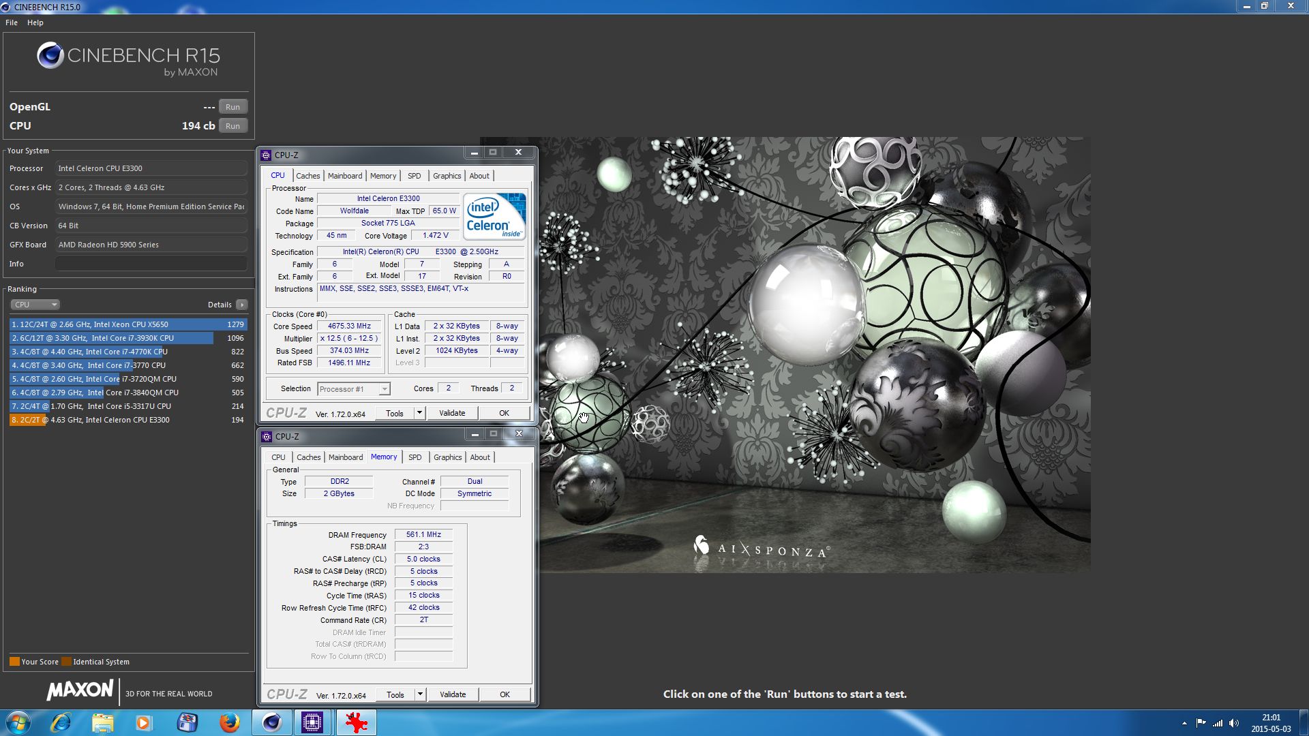
Task: Switch to About tab in upper CPU-Z window
Action: click(x=479, y=176)
